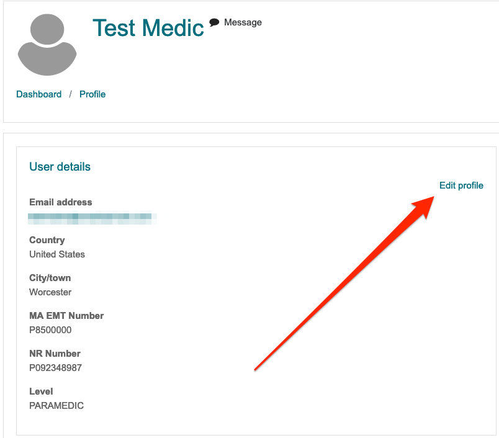Click the Country field label
The height and width of the screenshot is (438, 499).
click(x=47, y=240)
